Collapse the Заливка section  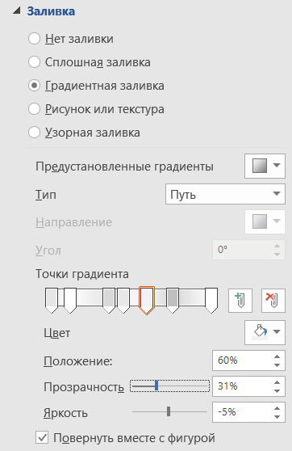coord(16,11)
